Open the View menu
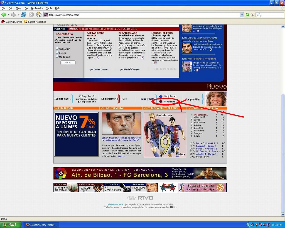 19,8
